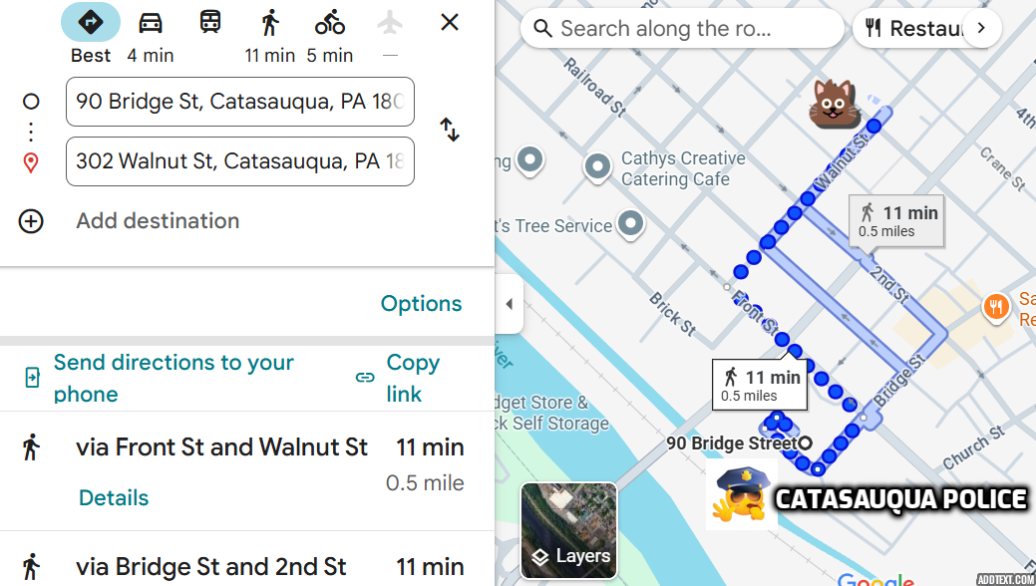Viewport: 1036px width, 586px height.
Task: Collapse the side panel
Action: point(509,304)
